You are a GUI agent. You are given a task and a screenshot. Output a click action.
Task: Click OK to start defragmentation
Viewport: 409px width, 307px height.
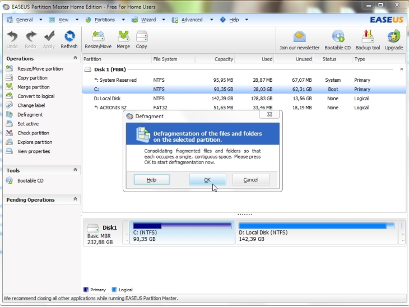click(x=208, y=180)
